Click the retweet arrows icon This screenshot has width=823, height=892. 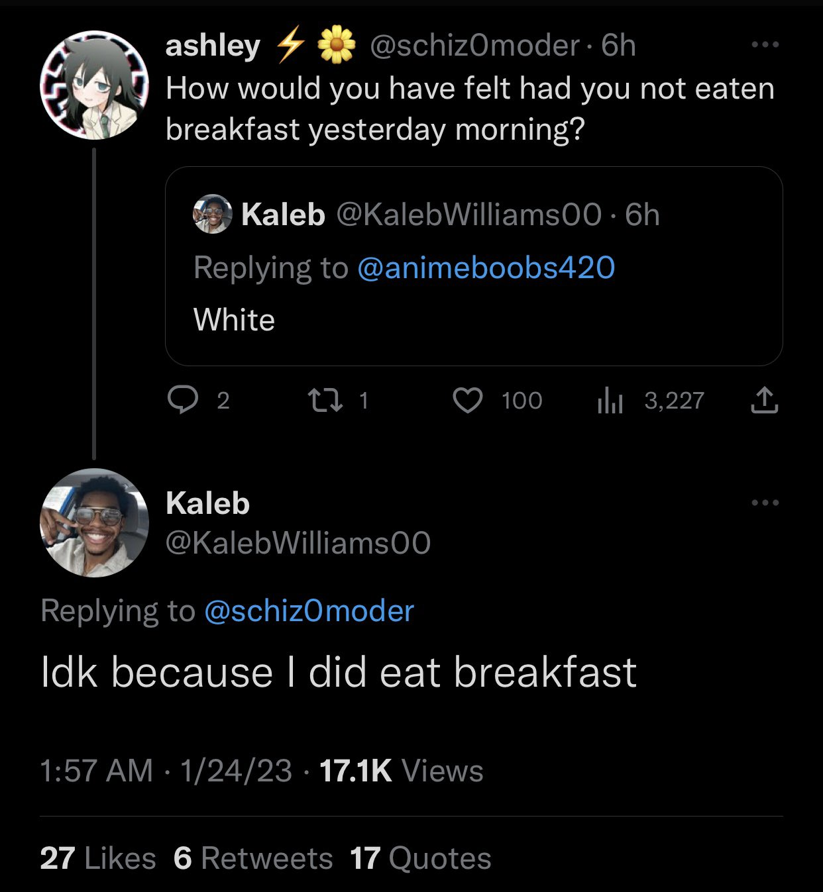(325, 400)
